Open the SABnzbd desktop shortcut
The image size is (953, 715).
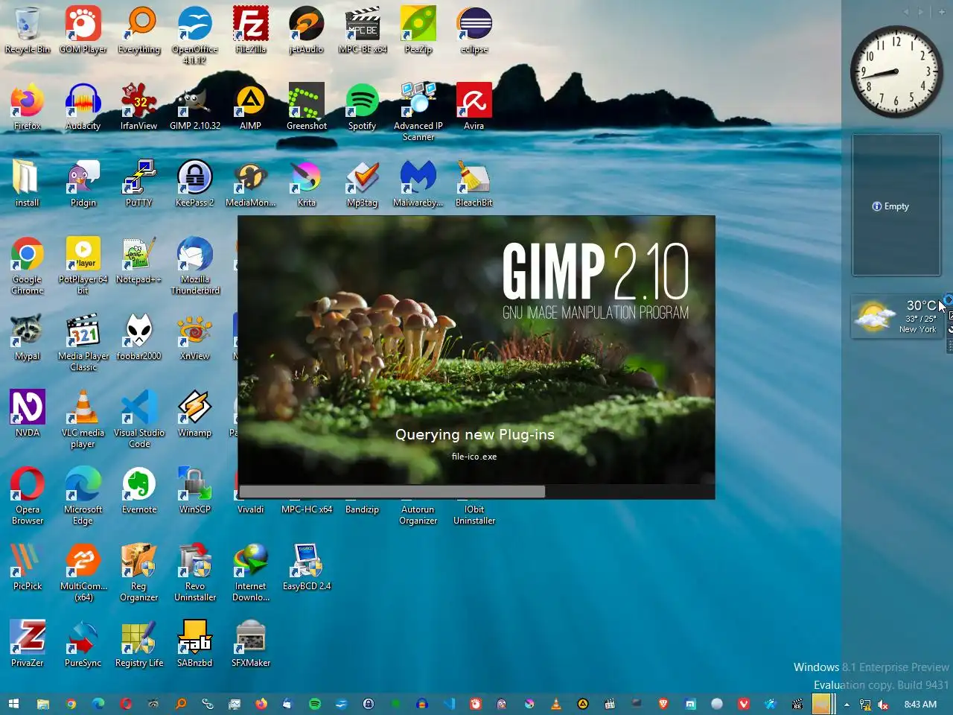click(x=195, y=644)
